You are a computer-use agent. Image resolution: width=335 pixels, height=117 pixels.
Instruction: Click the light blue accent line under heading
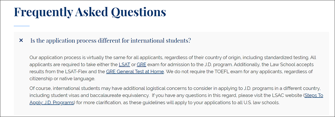(x=22, y=26)
